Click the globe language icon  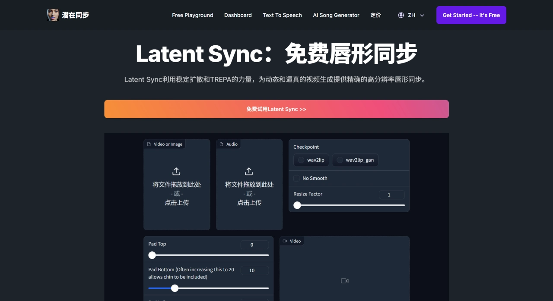(401, 15)
